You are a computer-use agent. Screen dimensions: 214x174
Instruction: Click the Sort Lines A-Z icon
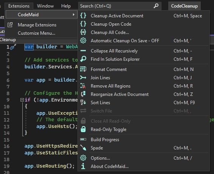click(x=83, y=102)
